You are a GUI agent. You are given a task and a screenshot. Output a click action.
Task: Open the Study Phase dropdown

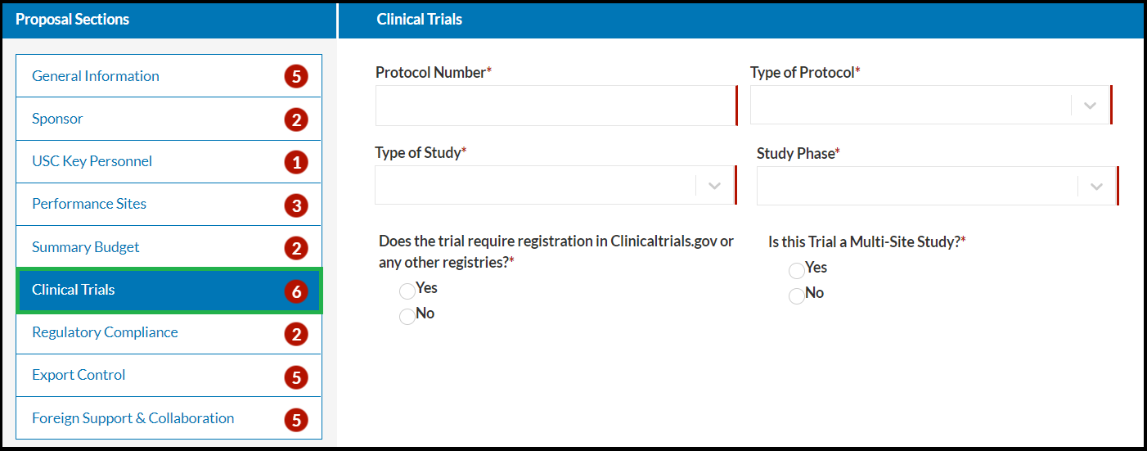click(x=936, y=186)
